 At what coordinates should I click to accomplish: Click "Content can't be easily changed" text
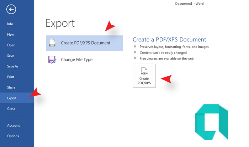click(163, 53)
